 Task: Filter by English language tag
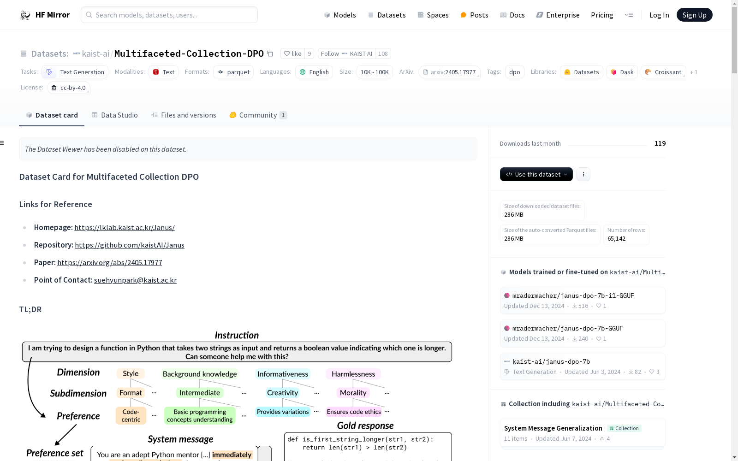(314, 72)
